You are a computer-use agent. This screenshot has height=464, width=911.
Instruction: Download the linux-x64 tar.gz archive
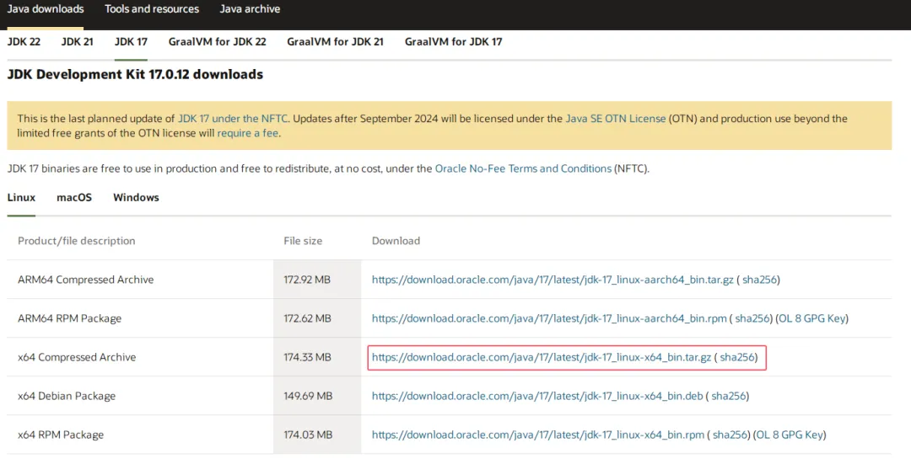click(x=542, y=357)
